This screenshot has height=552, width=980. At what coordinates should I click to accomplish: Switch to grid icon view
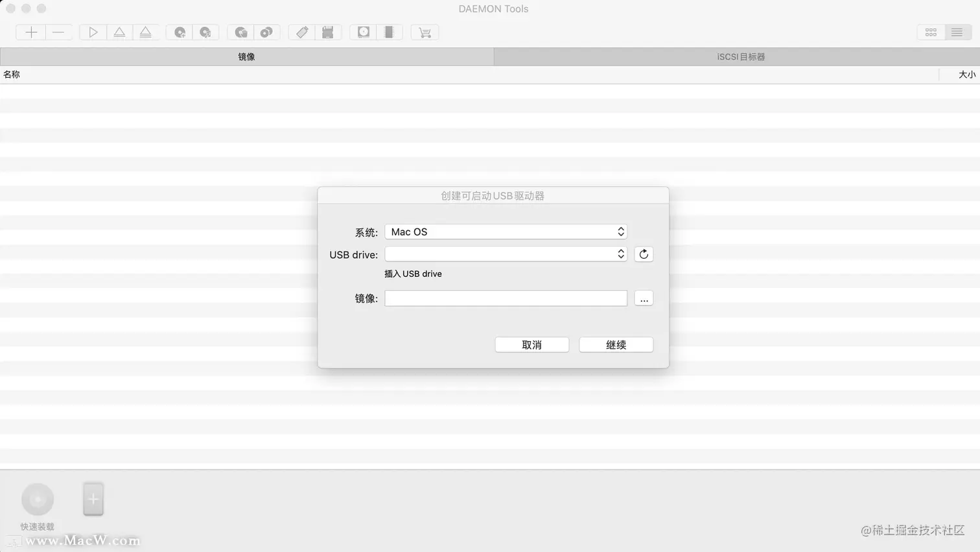point(931,32)
